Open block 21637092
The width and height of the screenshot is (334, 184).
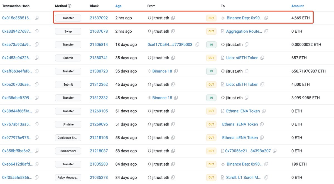click(x=99, y=18)
